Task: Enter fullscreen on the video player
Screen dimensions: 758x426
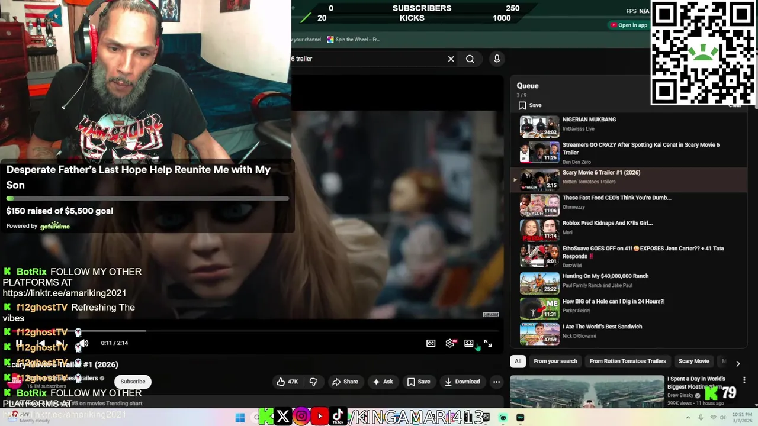Action: [488, 343]
